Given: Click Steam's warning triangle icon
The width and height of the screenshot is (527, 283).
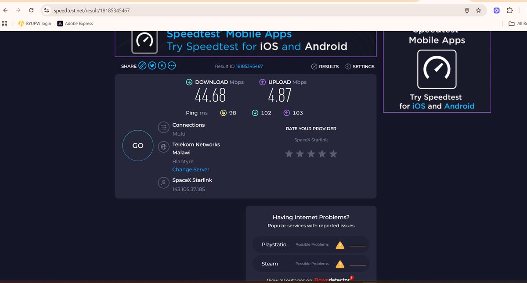Looking at the screenshot, I should coord(339,264).
